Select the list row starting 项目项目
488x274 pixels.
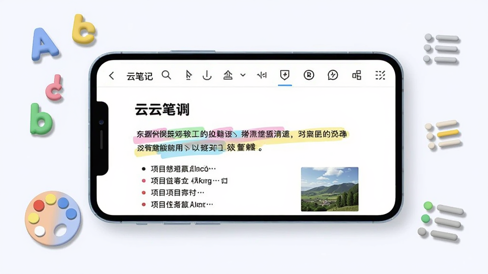[173, 193]
